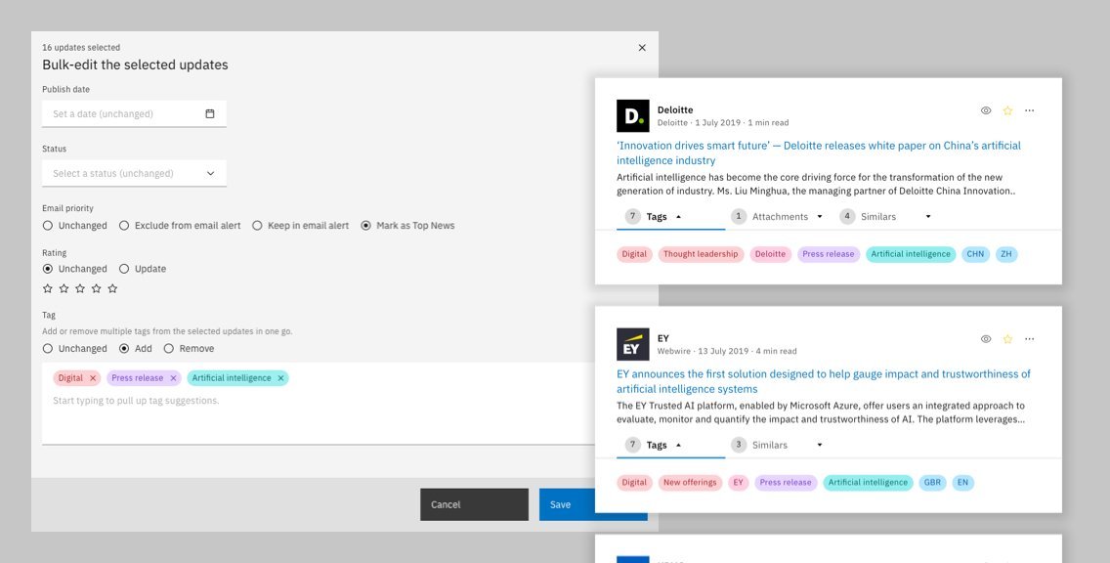The height and width of the screenshot is (563, 1110).
Task: Click the New offerings tag on EY card
Action: [690, 483]
